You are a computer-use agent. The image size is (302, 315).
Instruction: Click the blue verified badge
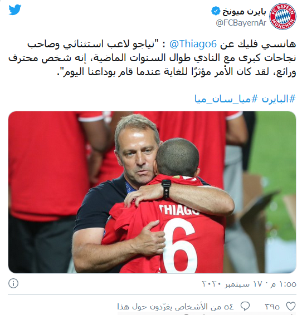pos(216,11)
